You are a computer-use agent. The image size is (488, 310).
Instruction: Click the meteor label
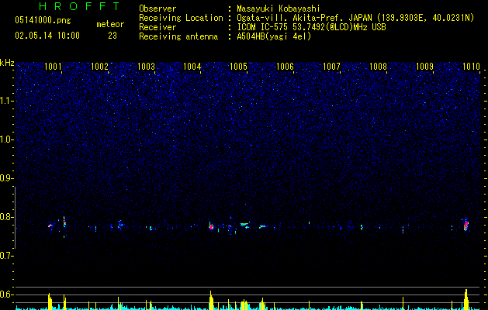click(x=110, y=24)
